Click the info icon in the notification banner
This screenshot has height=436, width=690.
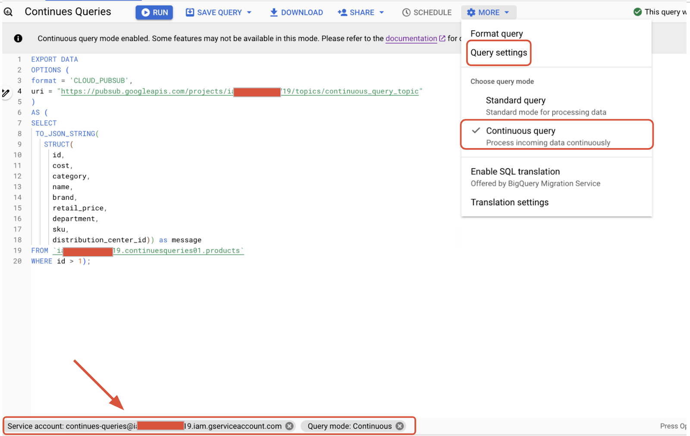tap(18, 38)
